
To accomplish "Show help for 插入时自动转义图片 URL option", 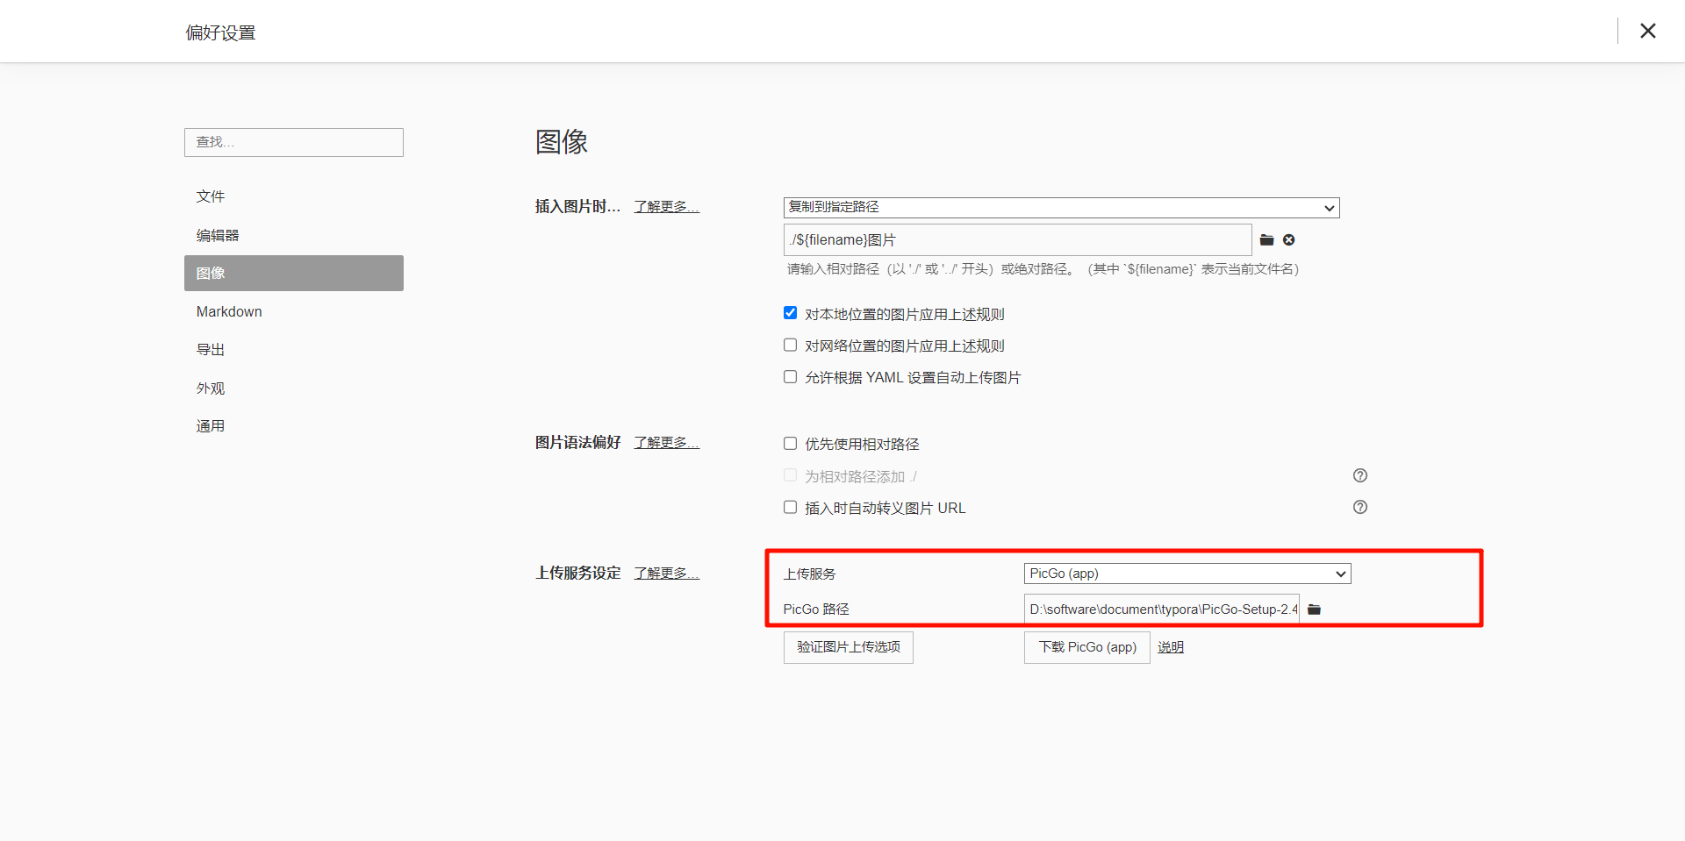I will click(x=1360, y=507).
